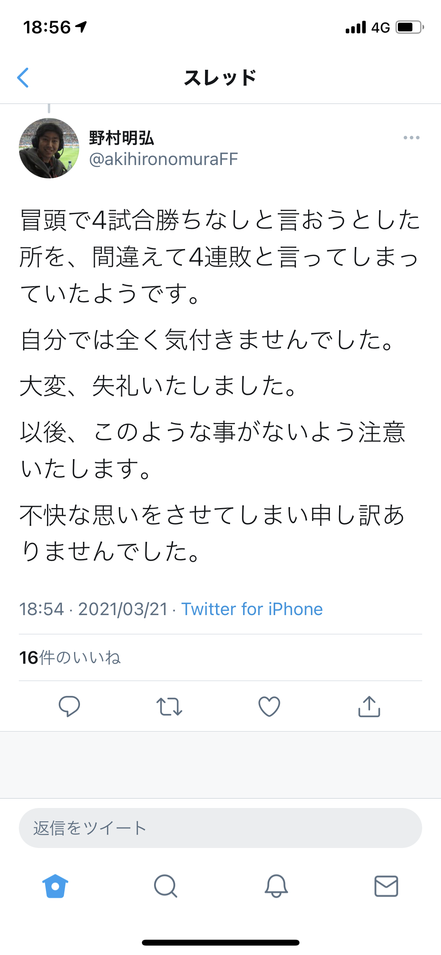441x955 pixels.
Task: Tap the share upload icon
Action: tap(369, 706)
